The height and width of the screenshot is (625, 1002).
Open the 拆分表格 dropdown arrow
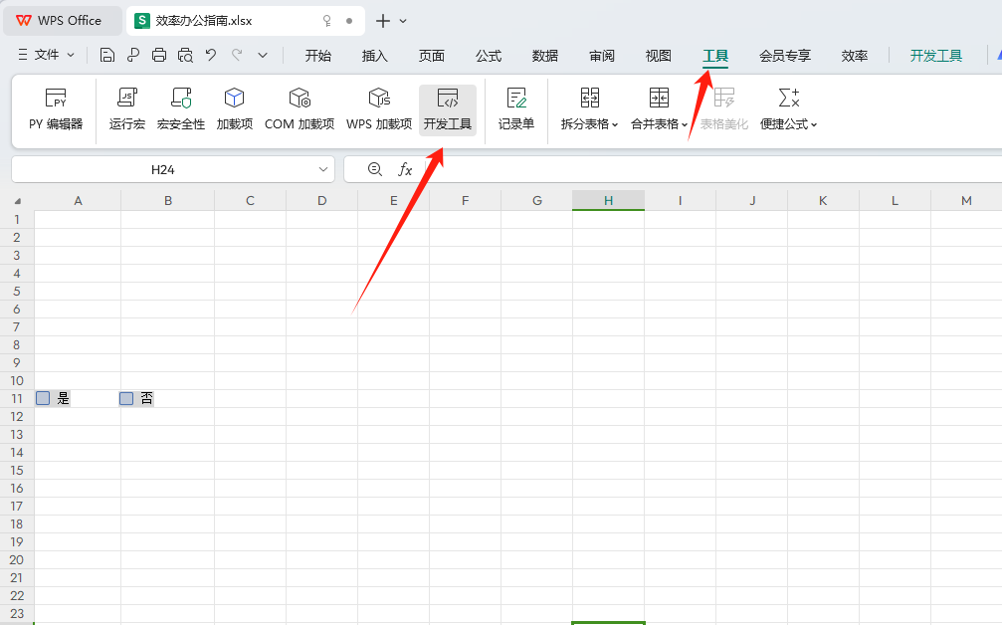[615, 124]
